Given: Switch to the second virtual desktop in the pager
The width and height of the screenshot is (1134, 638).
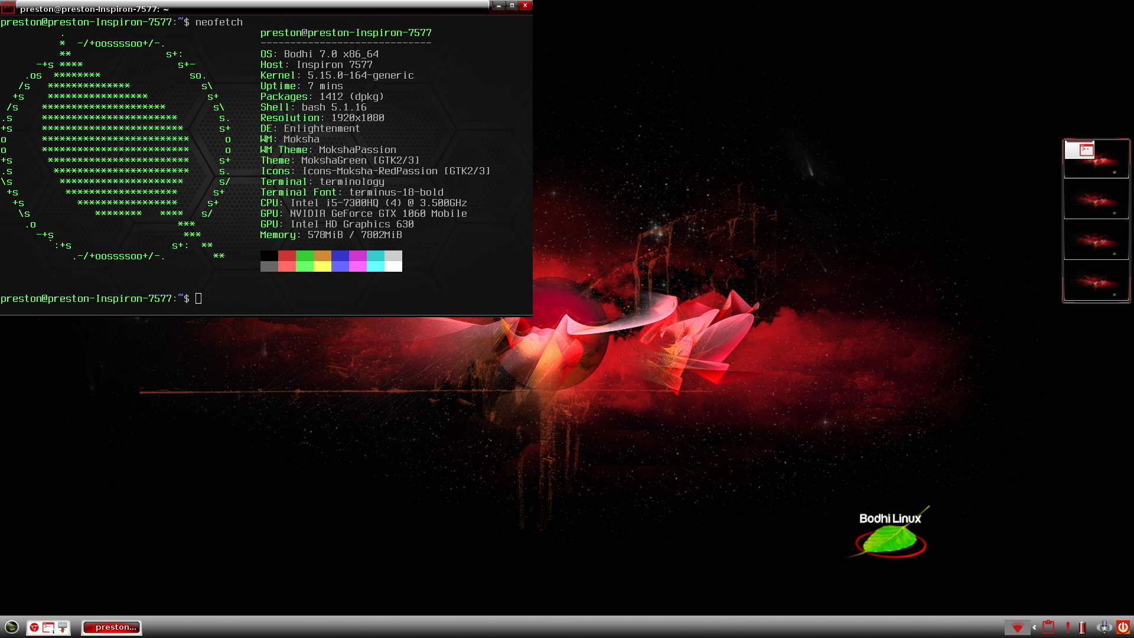Looking at the screenshot, I should (x=1096, y=200).
